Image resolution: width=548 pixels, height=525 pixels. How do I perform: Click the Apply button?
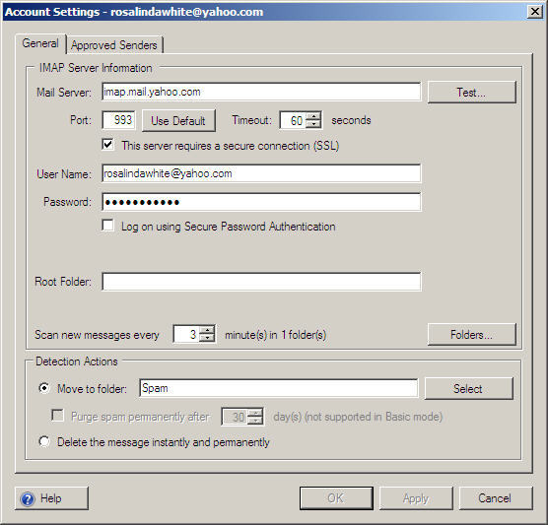click(x=416, y=498)
